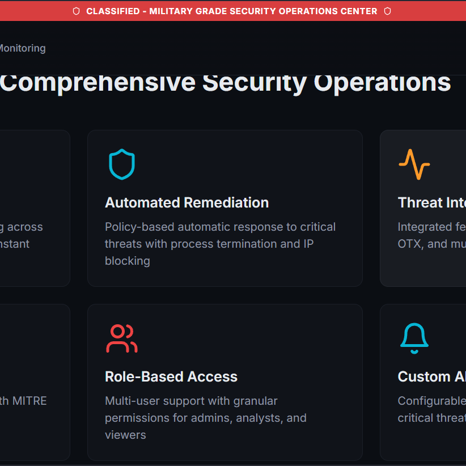This screenshot has height=466, width=466.
Task: Click the cut-off 'nstant' text in left card
Action: click(15, 244)
